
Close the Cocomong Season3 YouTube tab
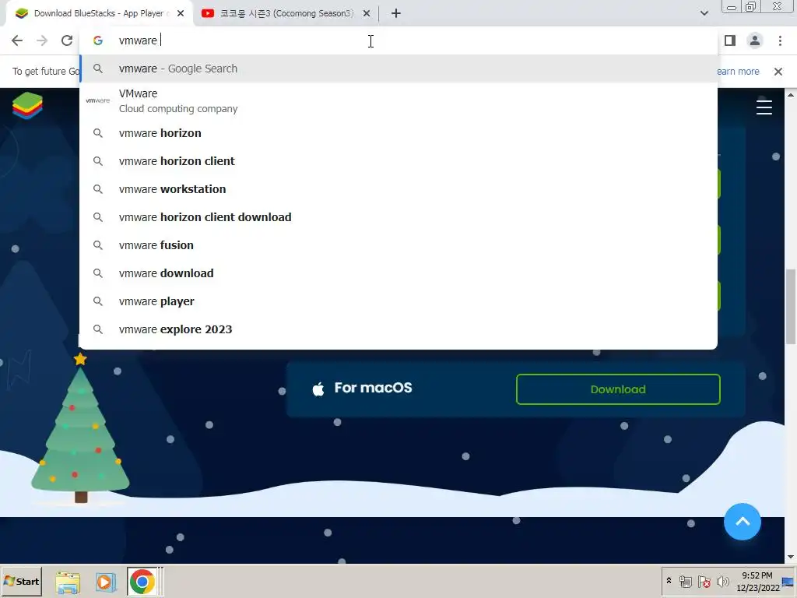pos(367,13)
